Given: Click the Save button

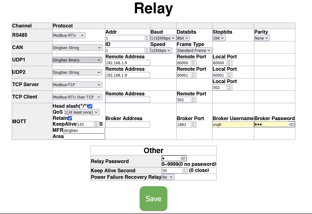Looking at the screenshot, I should pos(154,199).
